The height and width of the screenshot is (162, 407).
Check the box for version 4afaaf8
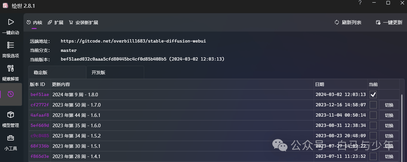[x=373, y=115]
